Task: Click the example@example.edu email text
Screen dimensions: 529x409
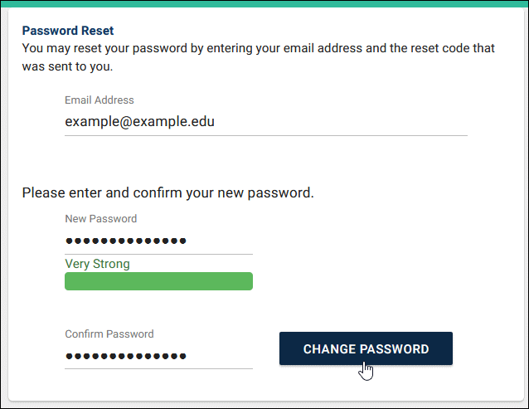Action: click(x=139, y=122)
